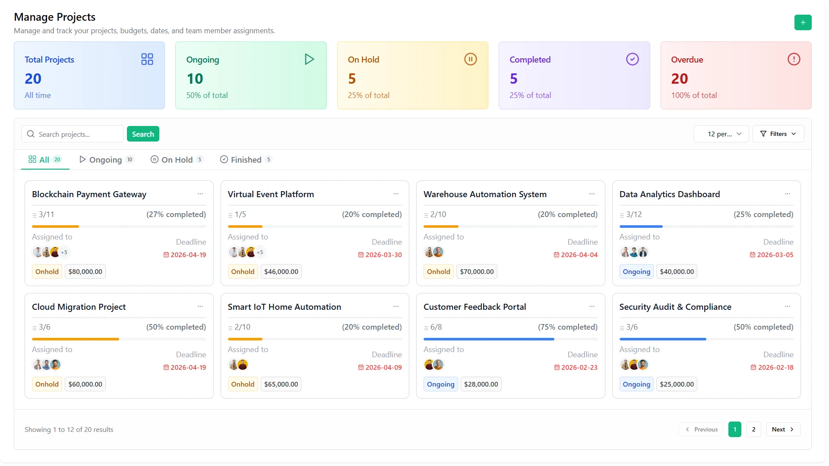Click the Data Analytics Dashboard project title
This screenshot has height=466, width=829.
tap(669, 194)
